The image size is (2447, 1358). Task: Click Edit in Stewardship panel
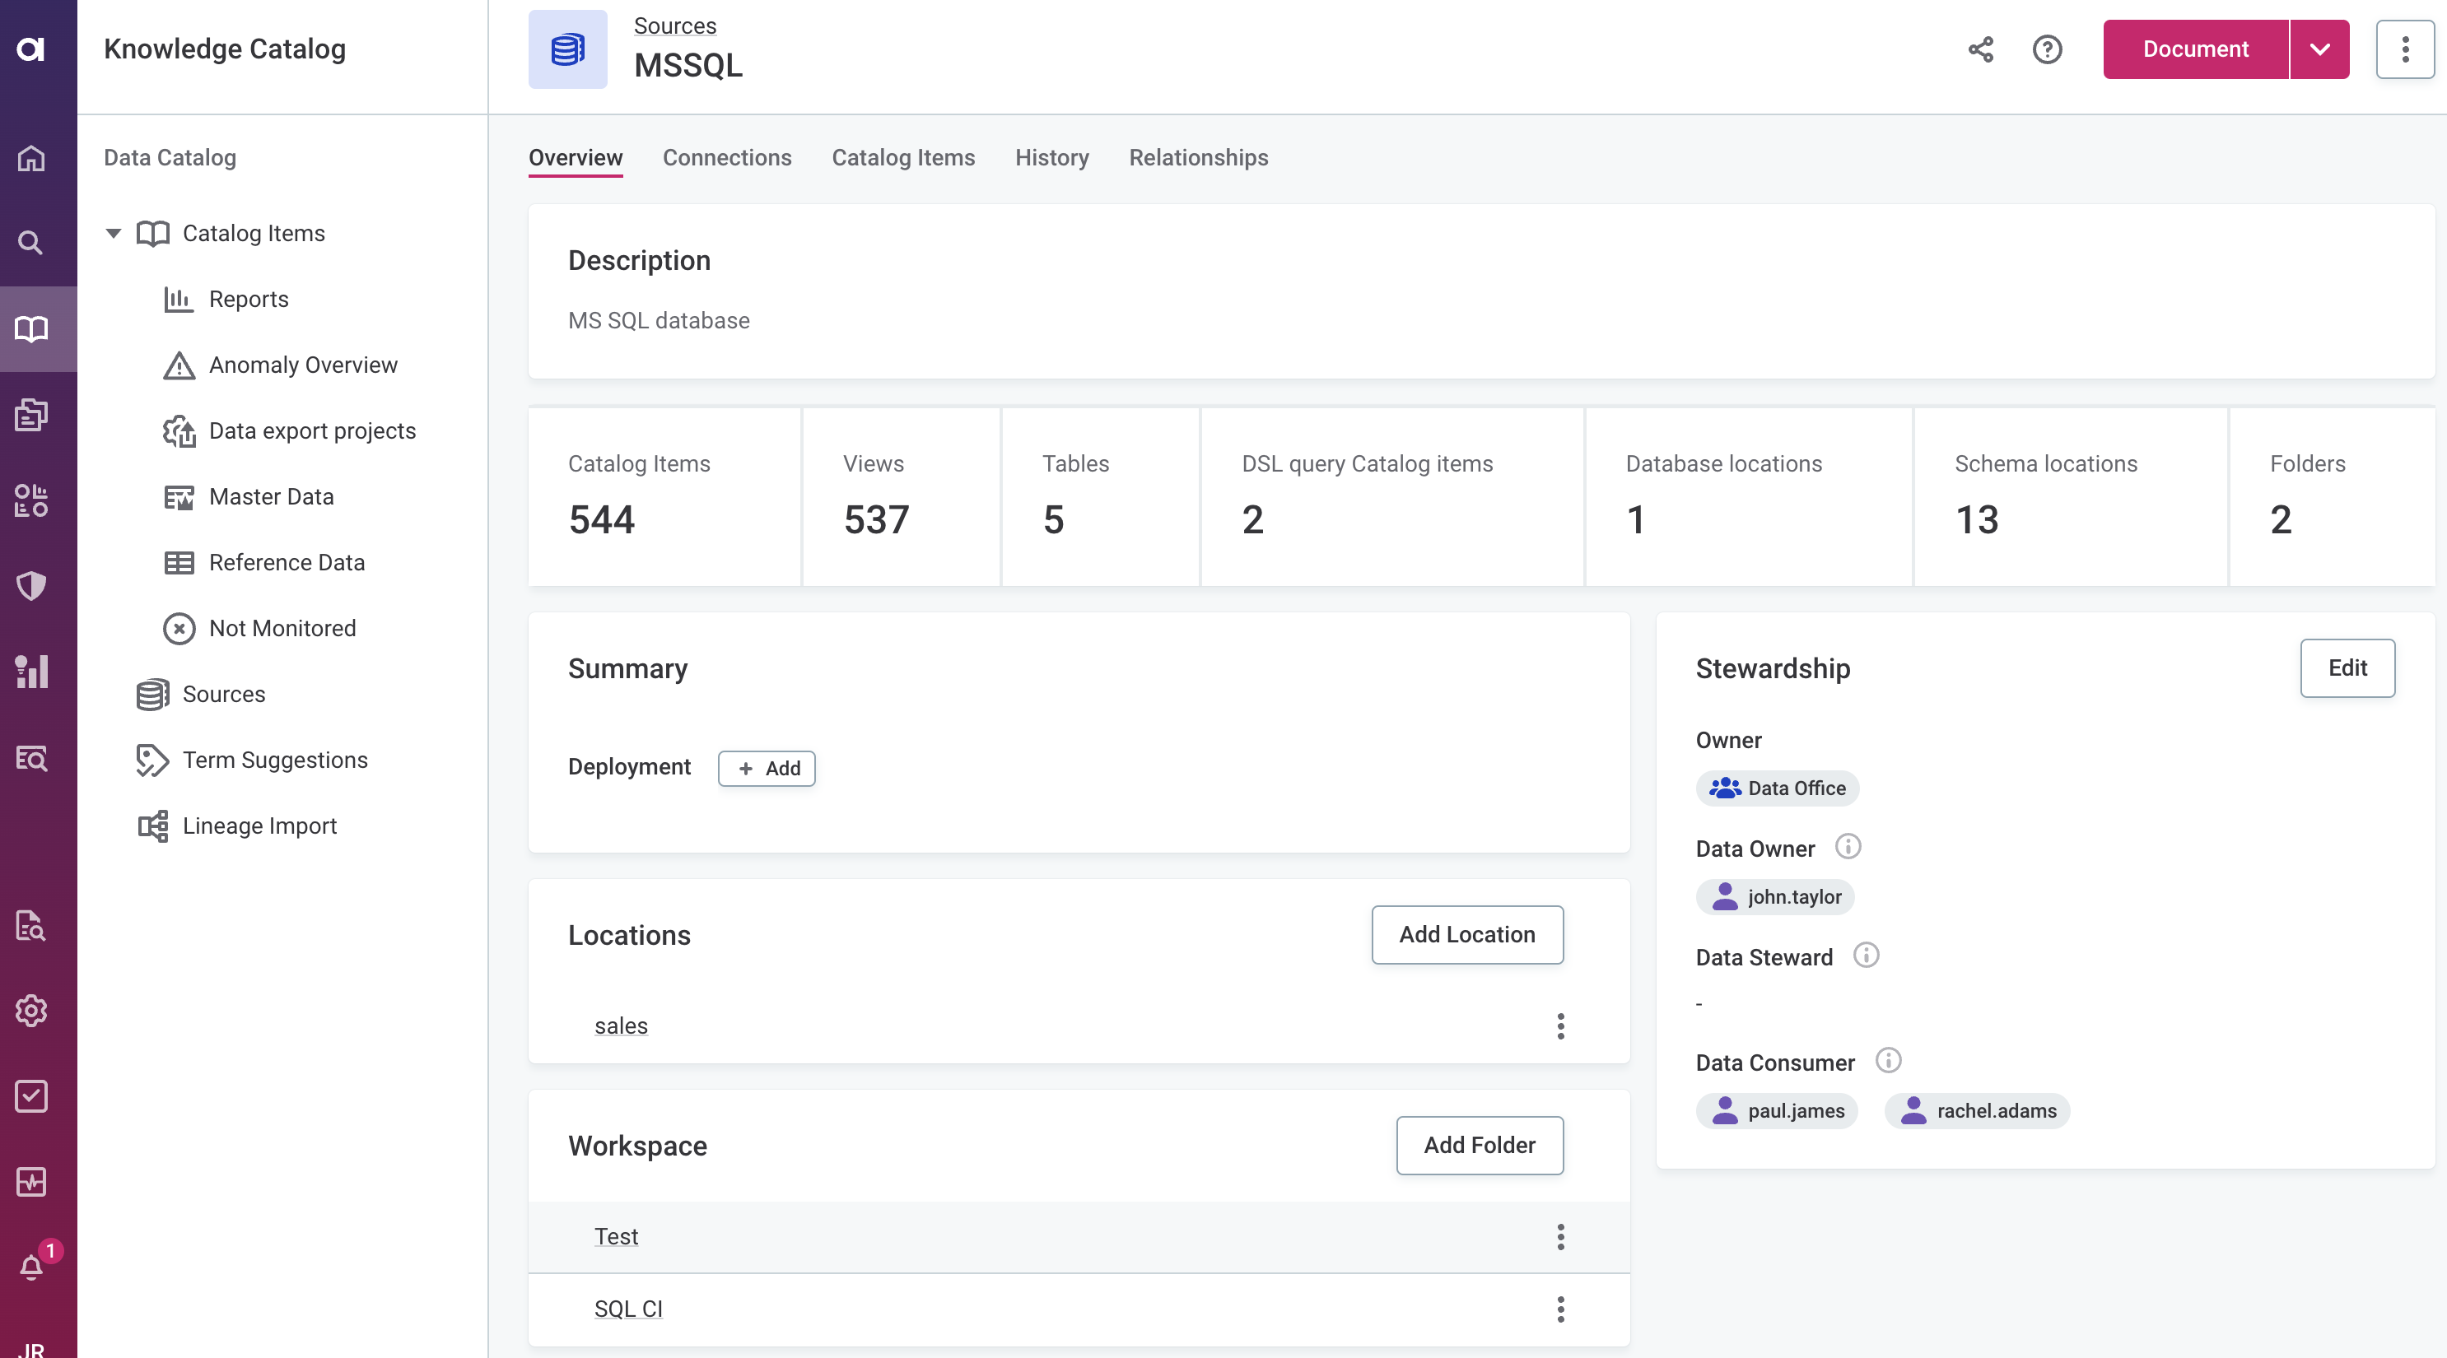(2347, 668)
